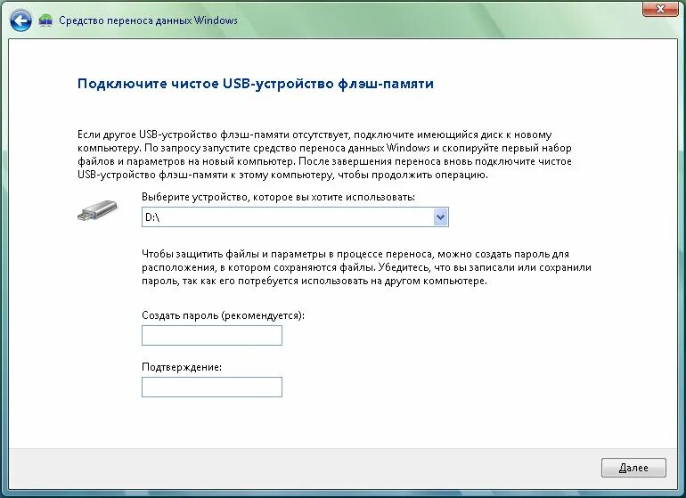Click the Windows Easy Transfer title icon

pyautogui.click(x=45, y=20)
